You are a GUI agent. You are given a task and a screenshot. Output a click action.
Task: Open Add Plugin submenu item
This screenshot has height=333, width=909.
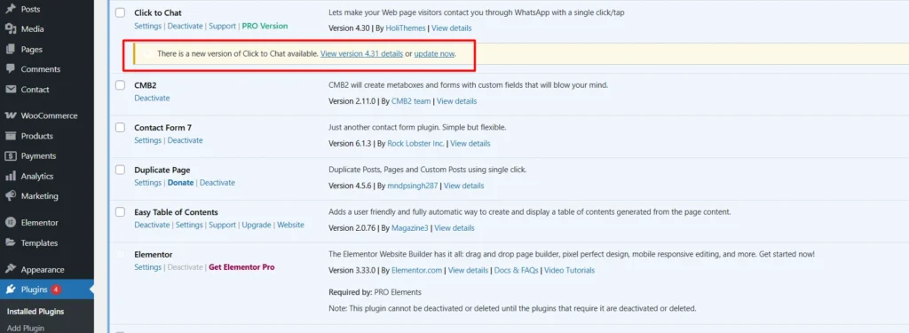pyautogui.click(x=26, y=329)
